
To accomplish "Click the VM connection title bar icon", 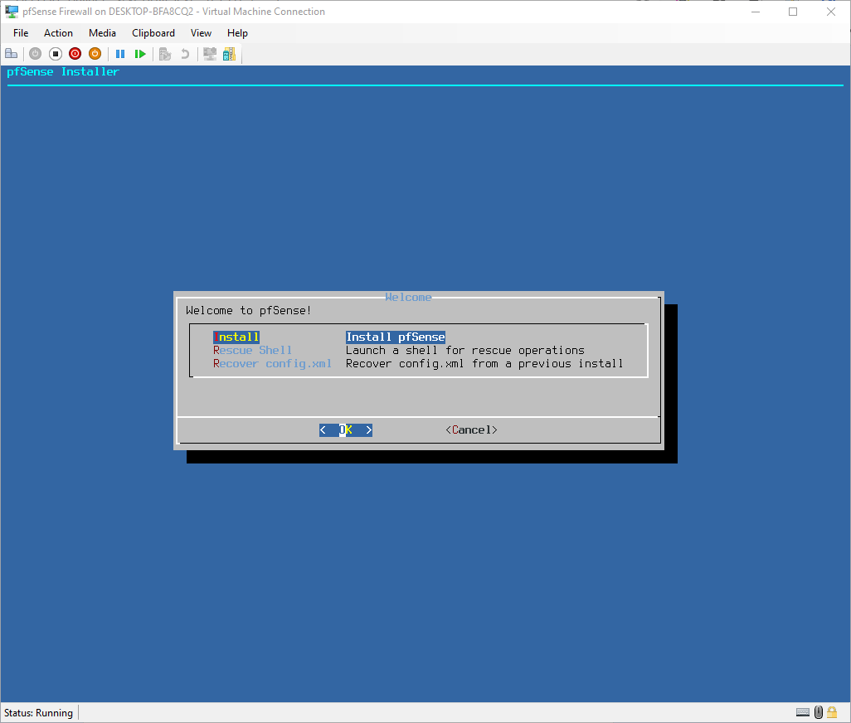I will click(x=12, y=12).
